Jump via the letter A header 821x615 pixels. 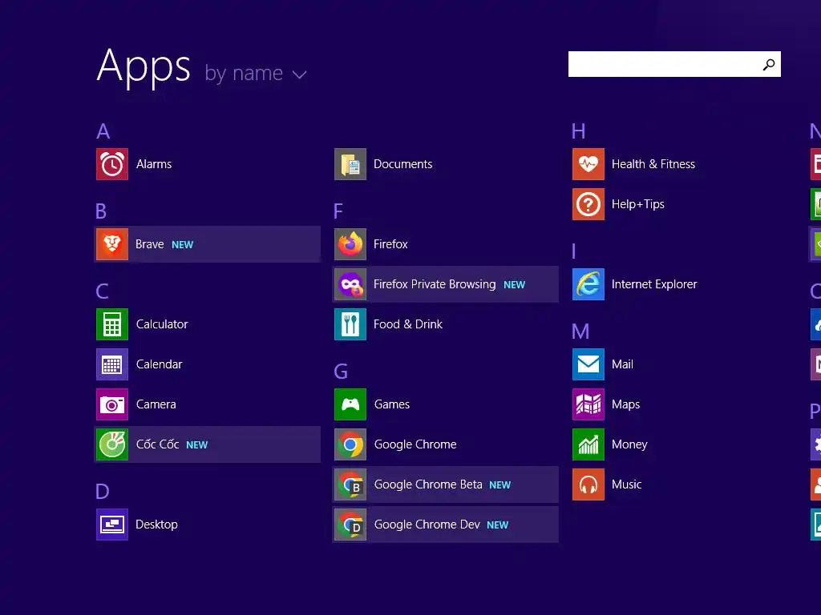point(103,131)
